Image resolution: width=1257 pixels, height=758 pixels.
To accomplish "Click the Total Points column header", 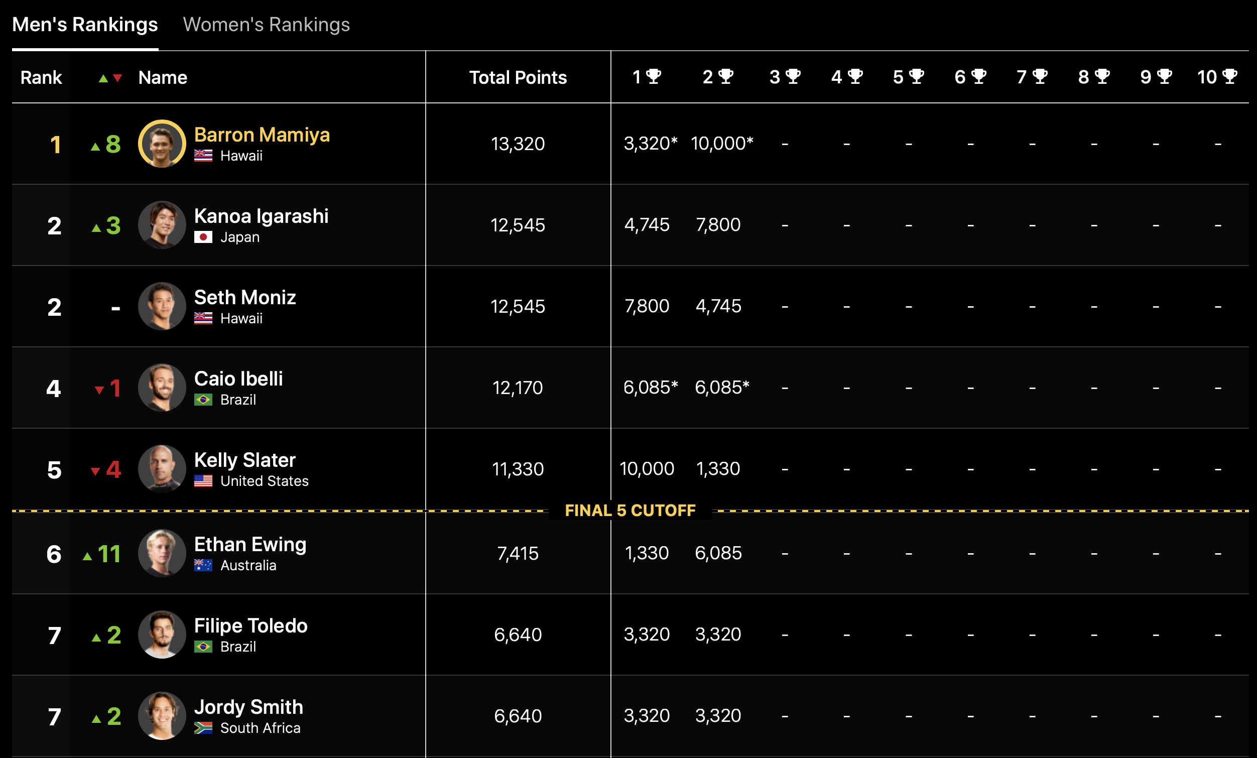I will click(x=518, y=77).
